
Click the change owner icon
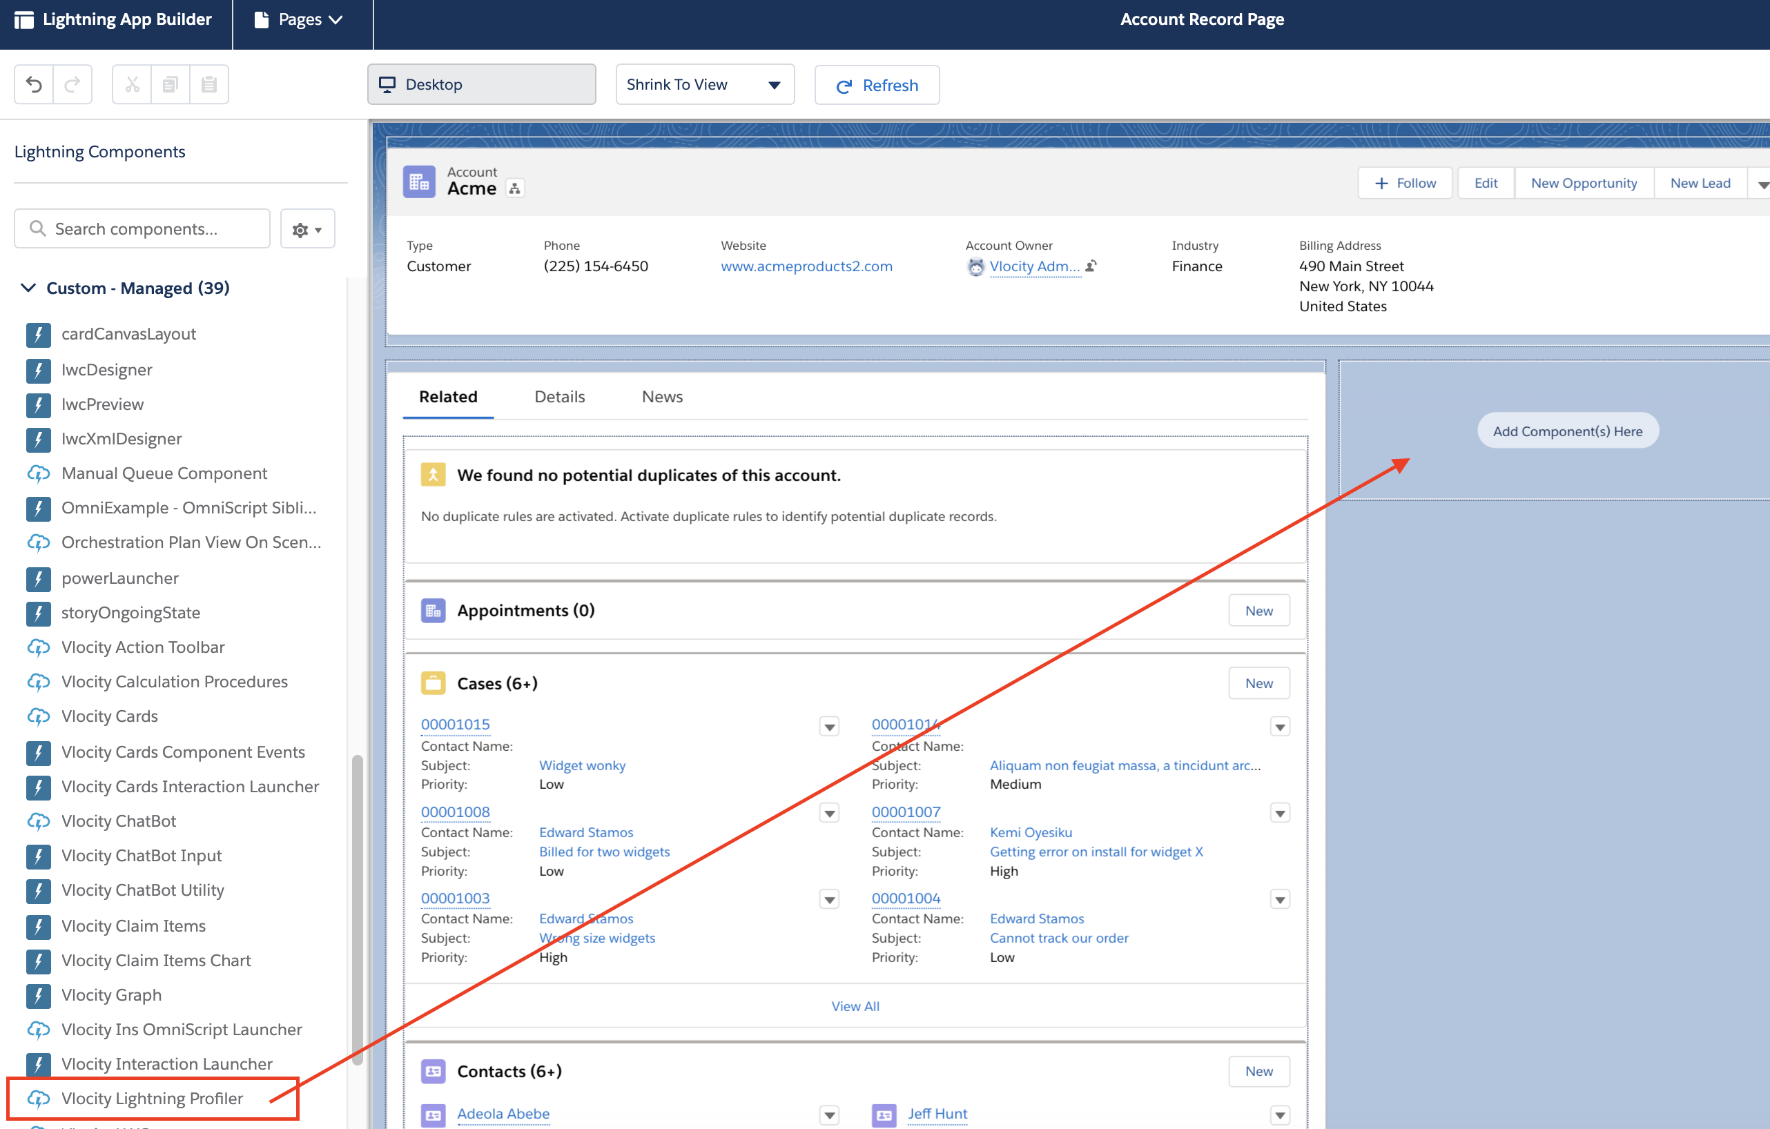pyautogui.click(x=1091, y=266)
